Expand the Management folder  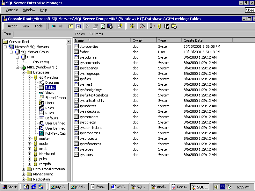[24, 174]
